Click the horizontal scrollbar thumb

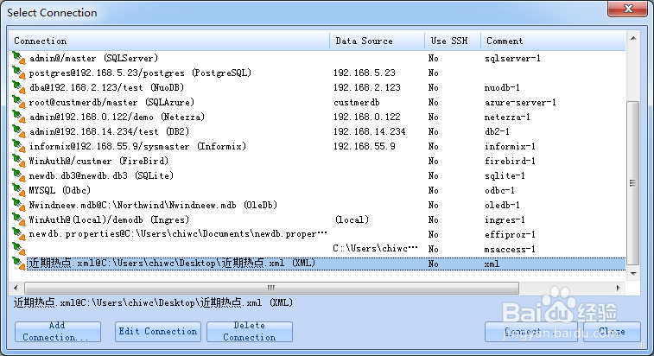coord(271,288)
